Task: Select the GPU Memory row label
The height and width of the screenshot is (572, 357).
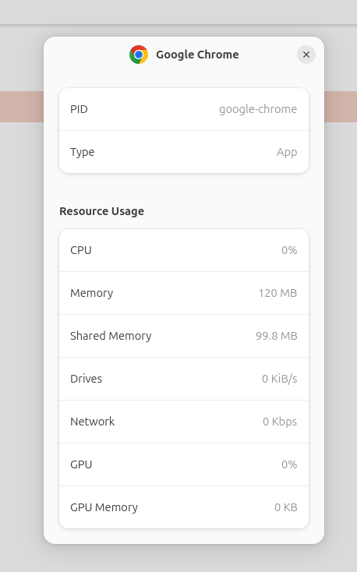Action: [x=104, y=507]
